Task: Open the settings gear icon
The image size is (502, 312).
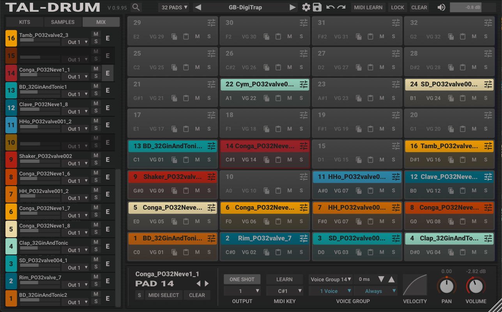Action: pyautogui.click(x=306, y=7)
